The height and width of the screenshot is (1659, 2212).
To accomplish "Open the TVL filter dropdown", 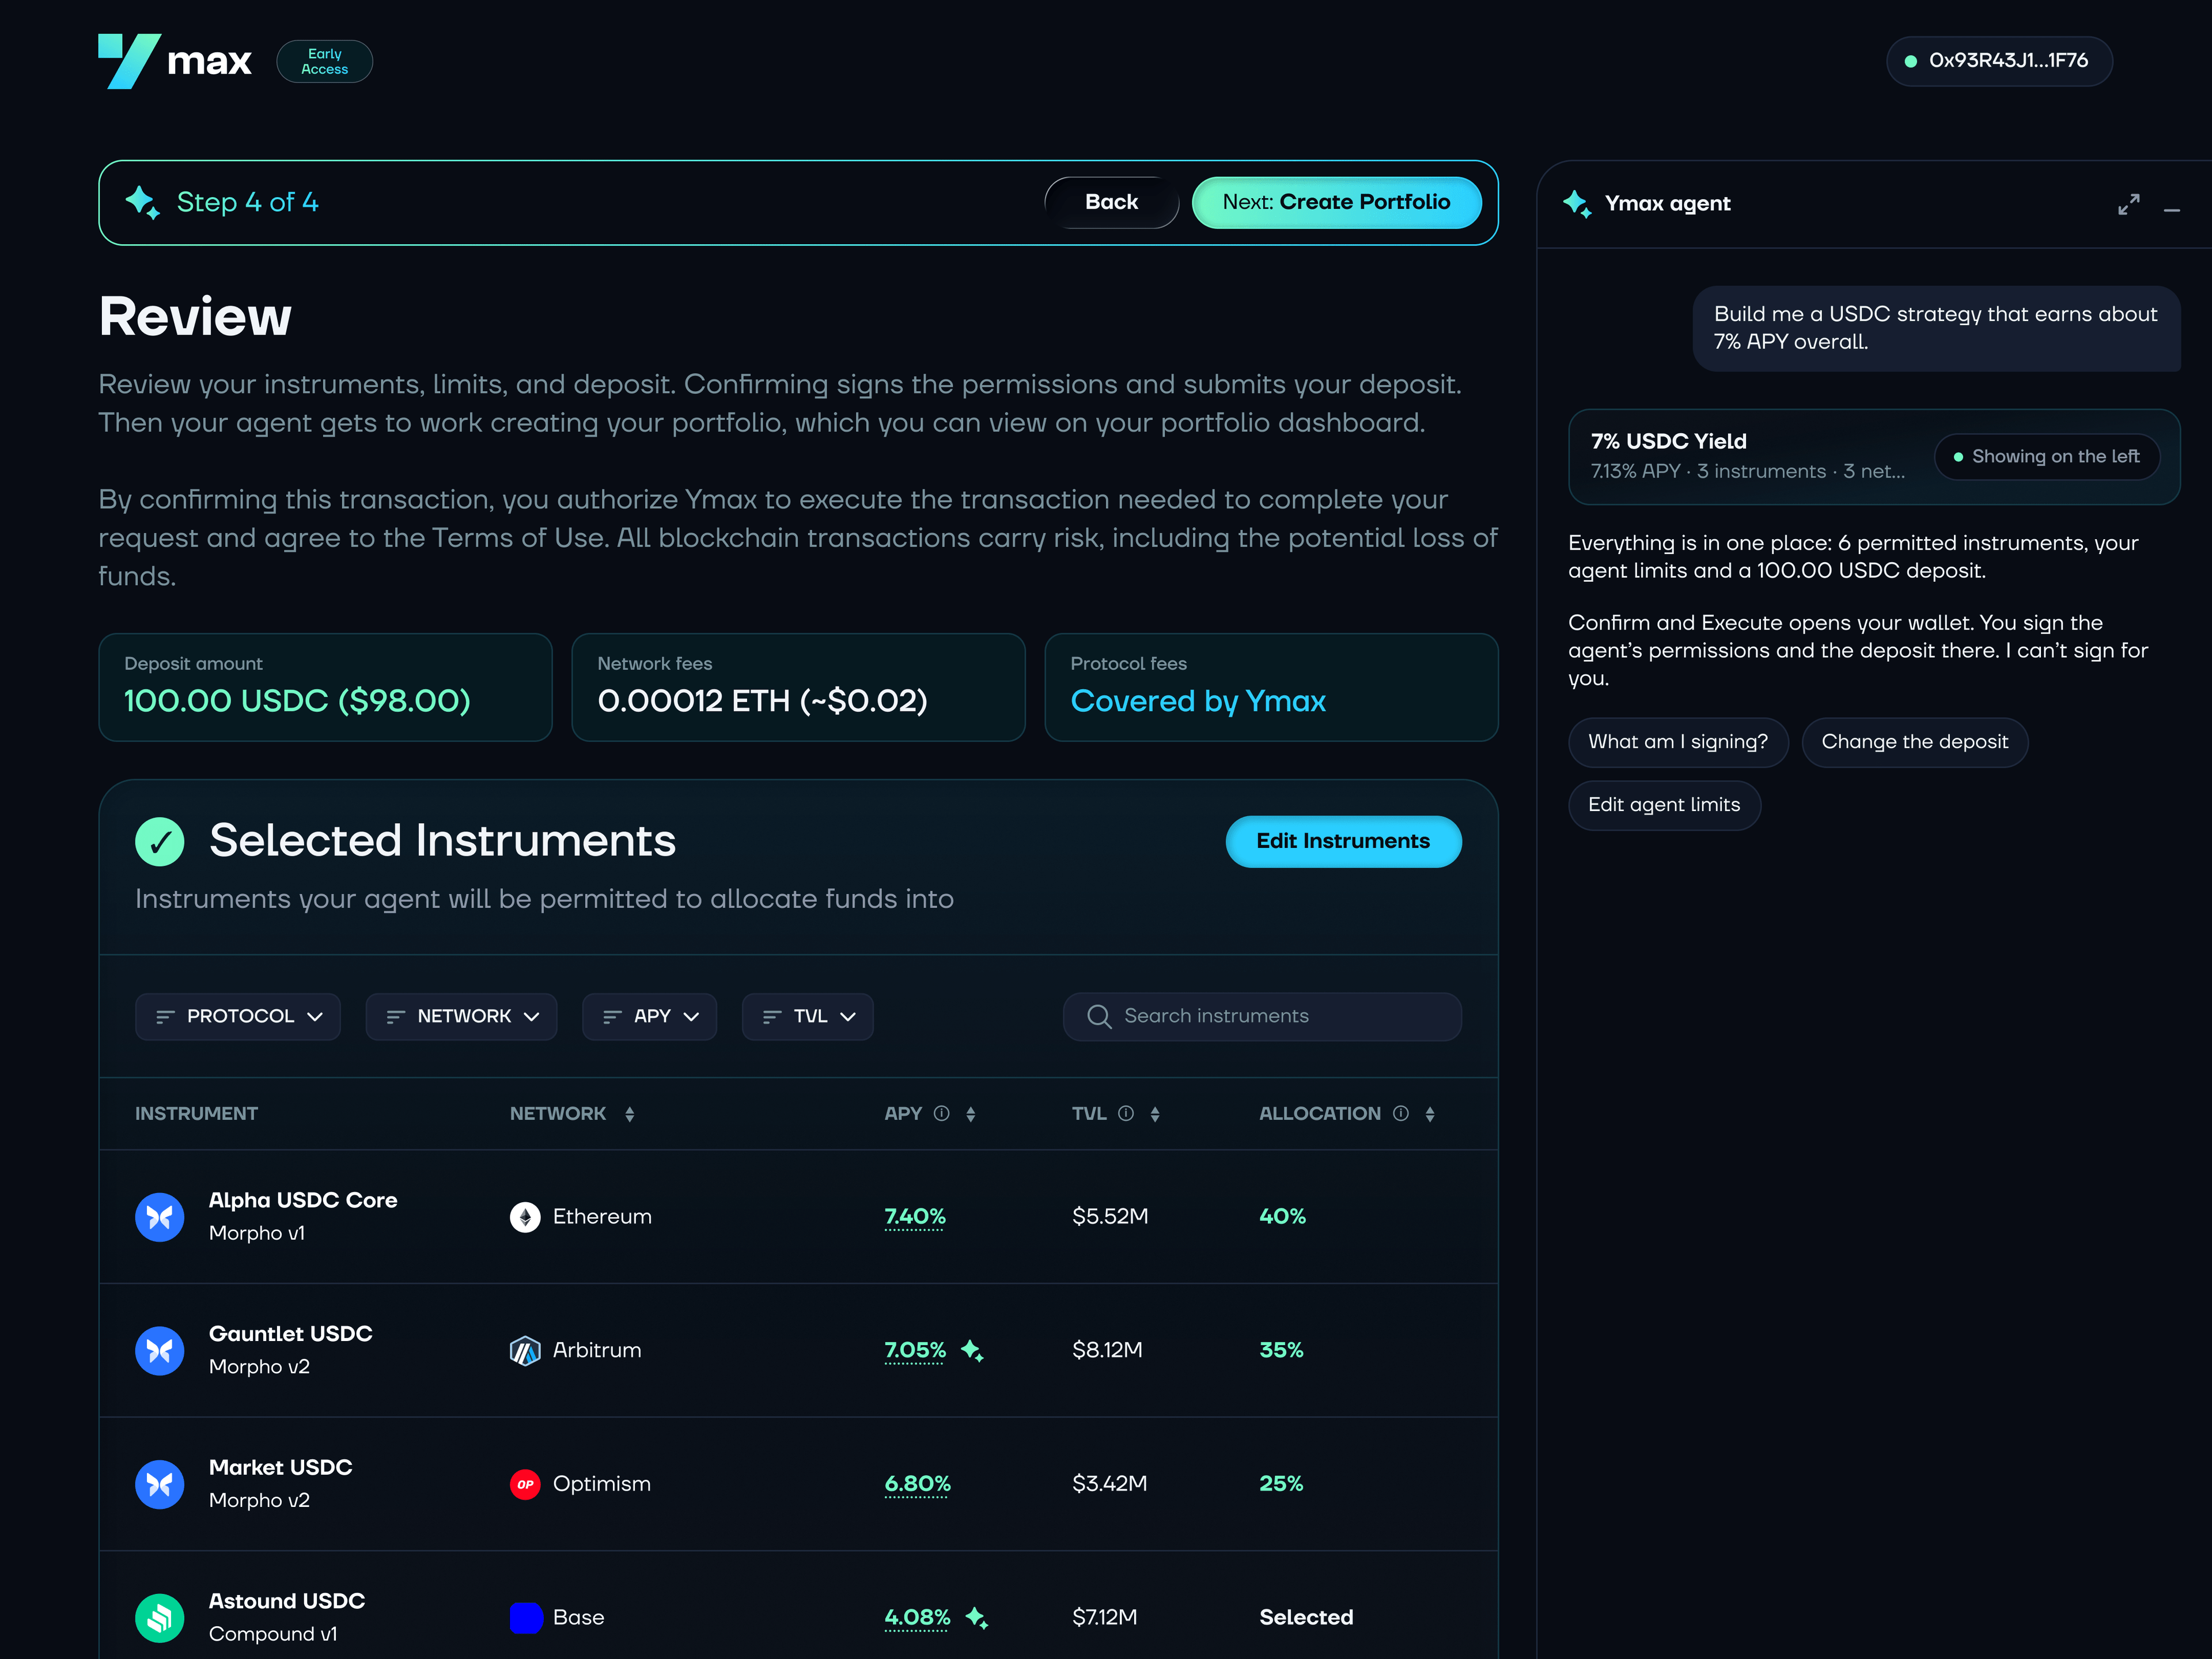I will (808, 1016).
